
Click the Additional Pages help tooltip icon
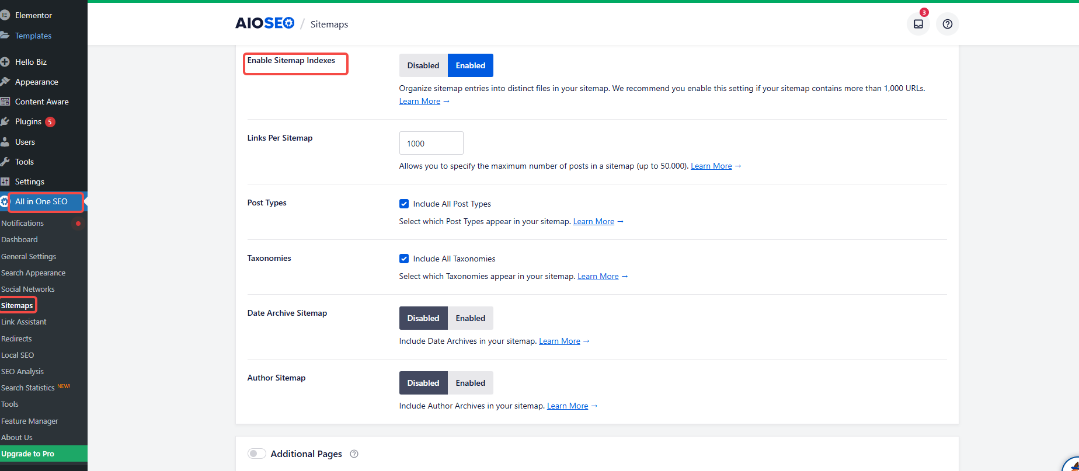[354, 454]
